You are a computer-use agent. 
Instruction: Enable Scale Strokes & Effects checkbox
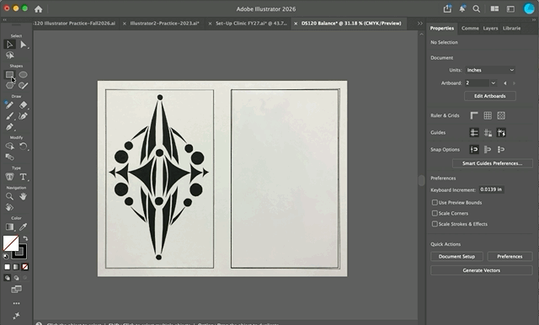pyautogui.click(x=435, y=224)
